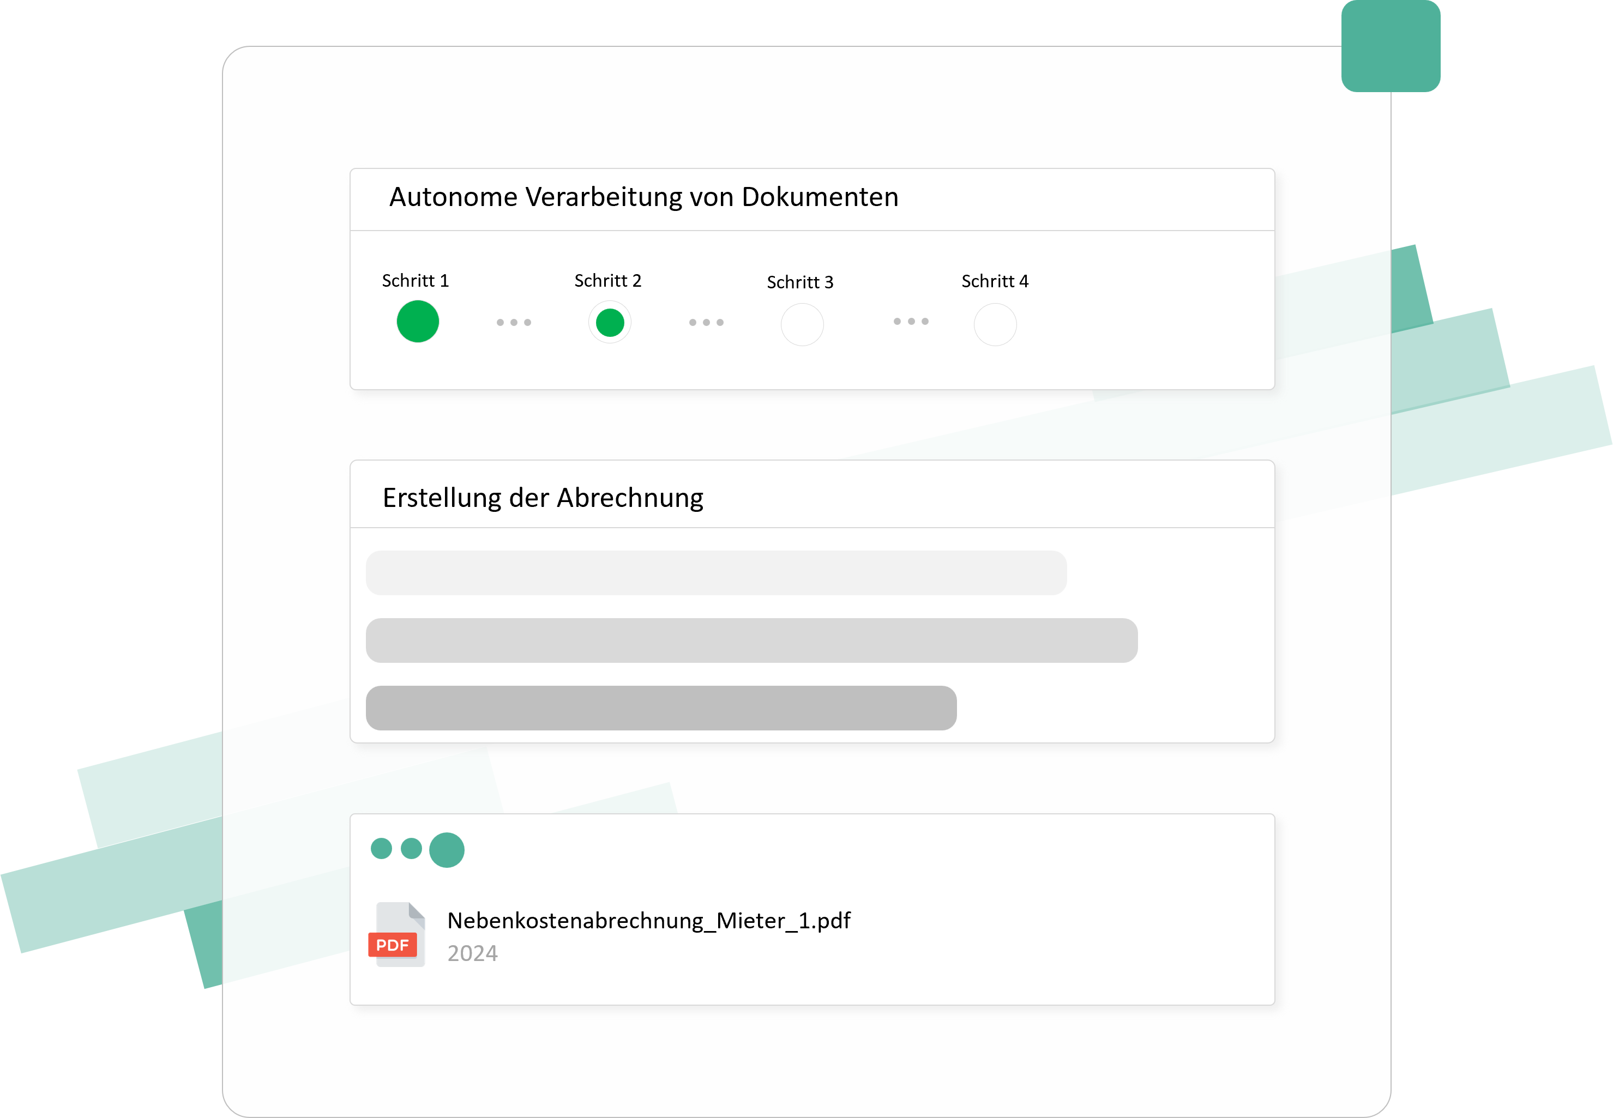Click the ellipsis between Schritt 1 and 2
The height and width of the screenshot is (1118, 1613).
tap(514, 322)
